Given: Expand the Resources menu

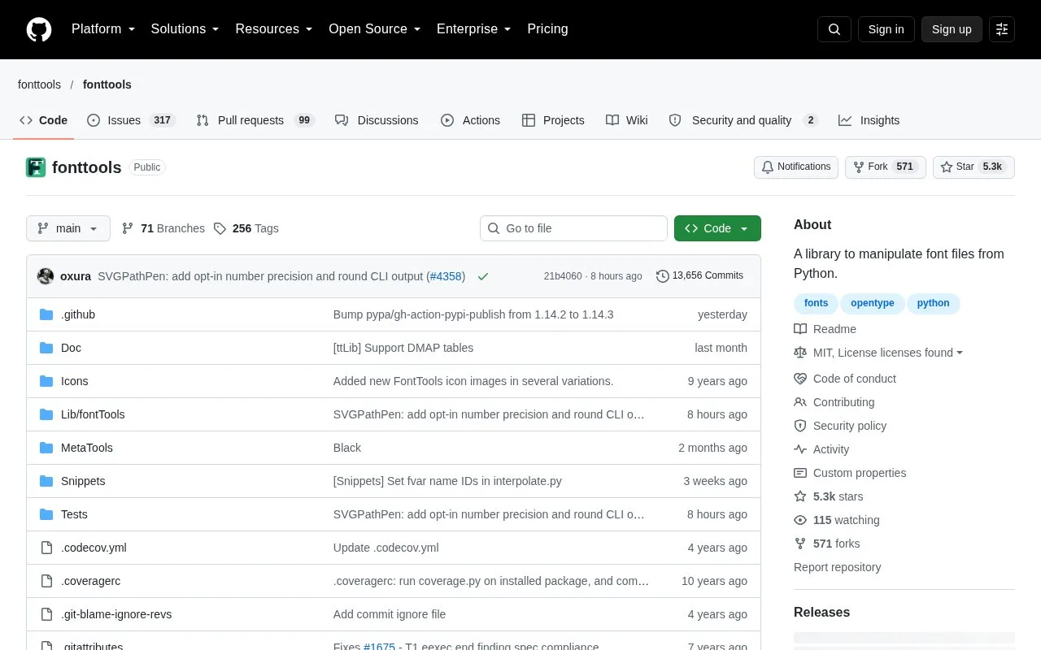Looking at the screenshot, I should click(x=274, y=29).
